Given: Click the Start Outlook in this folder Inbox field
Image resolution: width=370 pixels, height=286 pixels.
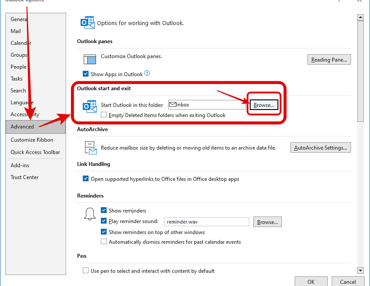Looking at the screenshot, I should coord(207,105).
